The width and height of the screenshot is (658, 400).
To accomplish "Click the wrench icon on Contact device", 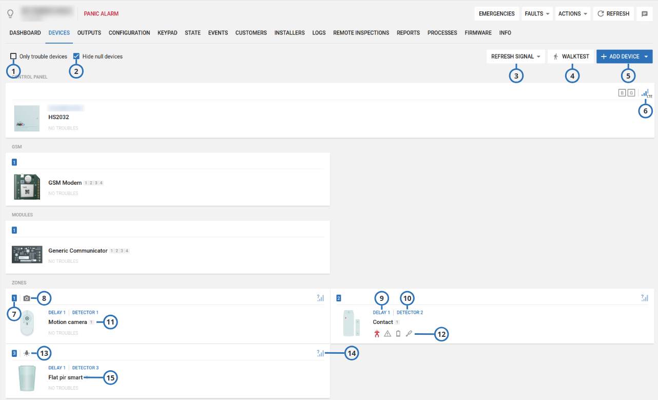I will 409,334.
